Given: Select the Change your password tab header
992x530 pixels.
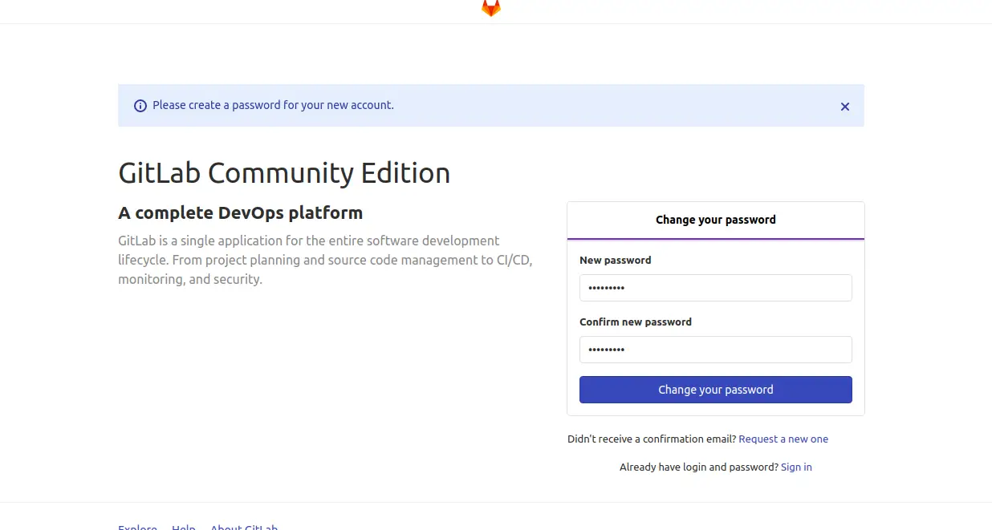Looking at the screenshot, I should 715,220.
